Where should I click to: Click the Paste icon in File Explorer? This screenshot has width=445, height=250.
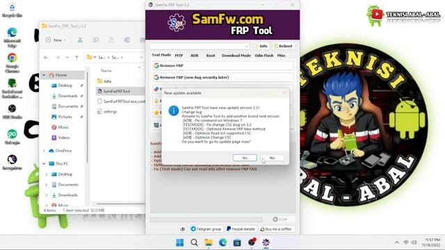click(x=111, y=40)
